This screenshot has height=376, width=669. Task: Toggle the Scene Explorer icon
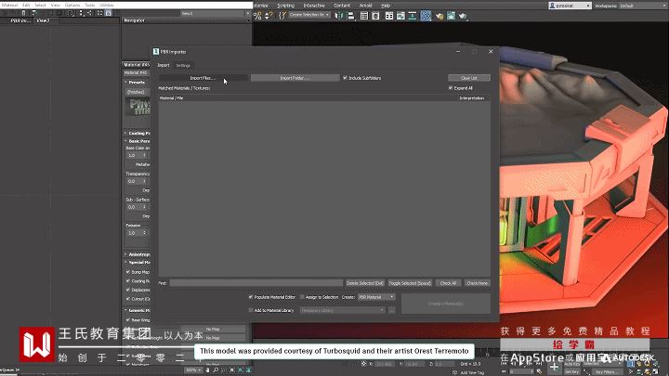tap(364, 16)
